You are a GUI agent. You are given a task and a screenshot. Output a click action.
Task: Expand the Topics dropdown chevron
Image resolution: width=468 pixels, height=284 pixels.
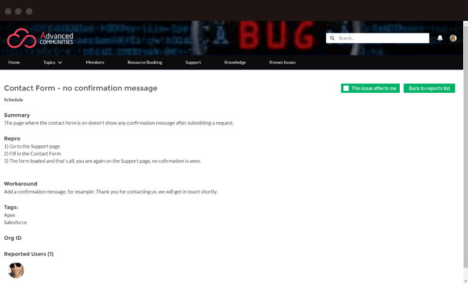60,63
